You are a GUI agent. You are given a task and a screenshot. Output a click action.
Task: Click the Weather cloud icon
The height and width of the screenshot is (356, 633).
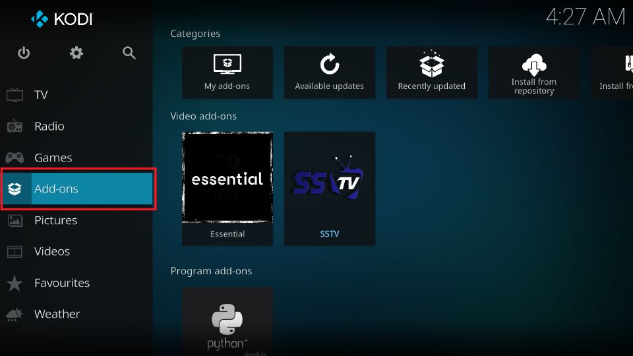[x=15, y=314]
